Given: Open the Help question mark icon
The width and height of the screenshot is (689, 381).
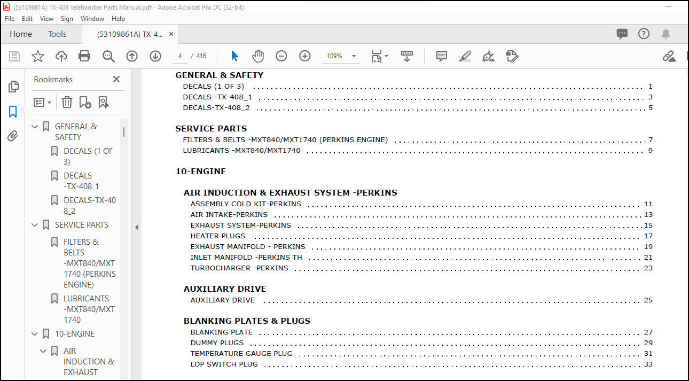Looking at the screenshot, I should pyautogui.click(x=644, y=34).
